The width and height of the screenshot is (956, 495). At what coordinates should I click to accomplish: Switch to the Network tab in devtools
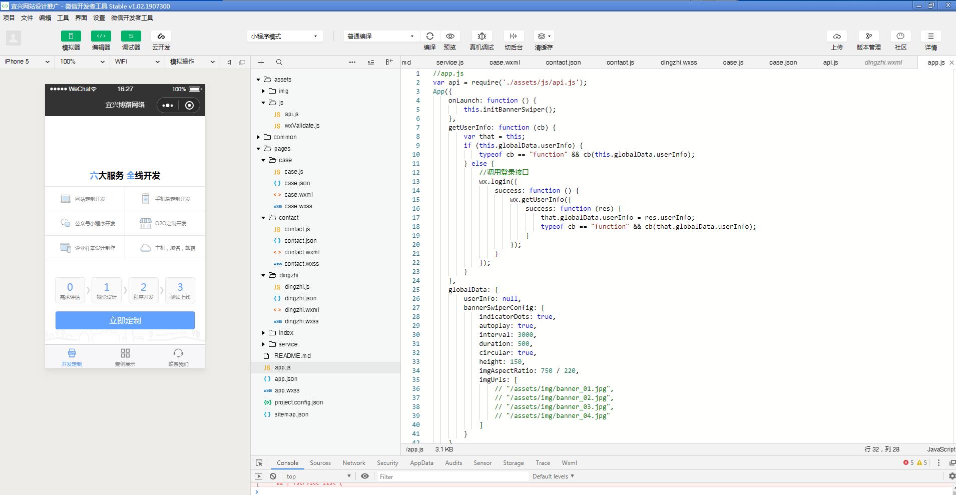pos(354,463)
